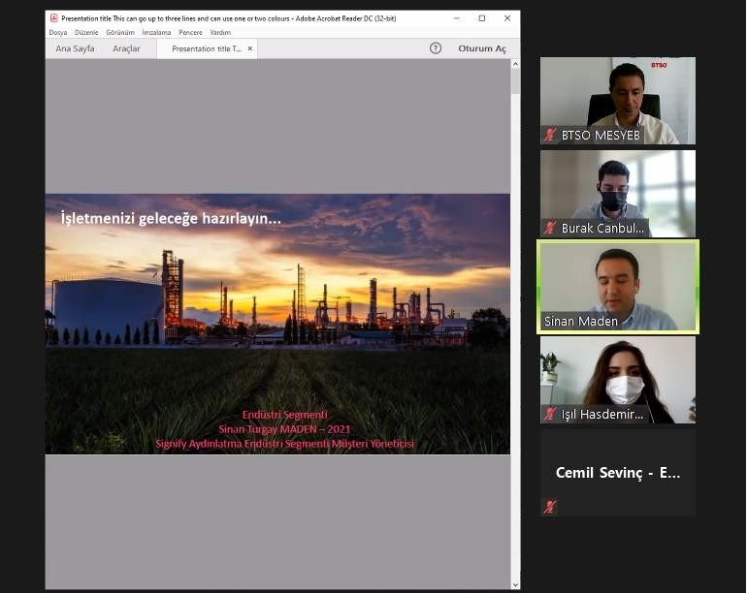Switch to the Araçlar tab
Viewport: 747px width, 593px height.
click(126, 48)
